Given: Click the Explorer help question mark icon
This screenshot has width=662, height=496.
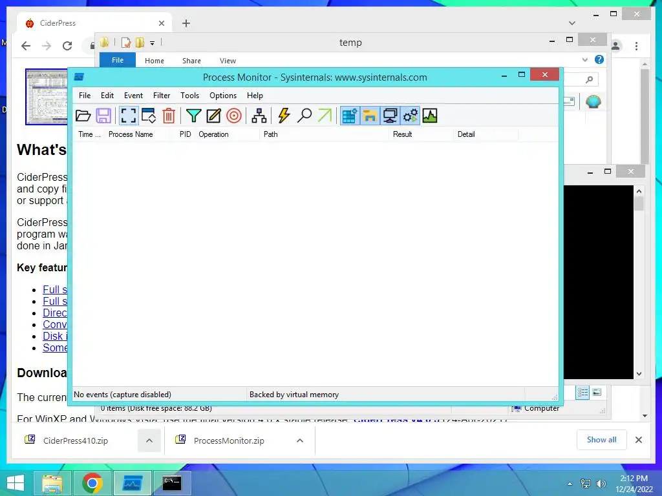Looking at the screenshot, I should (x=599, y=59).
